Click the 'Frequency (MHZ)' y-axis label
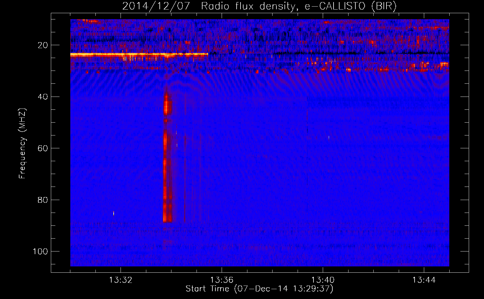This screenshot has height=299, width=484. (22, 144)
